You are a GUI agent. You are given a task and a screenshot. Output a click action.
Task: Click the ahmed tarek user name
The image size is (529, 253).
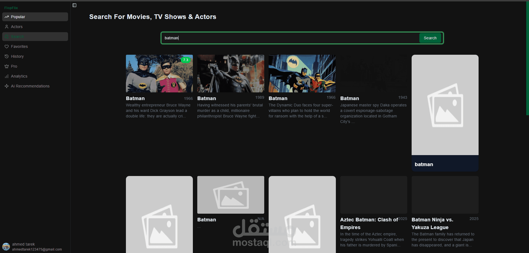(x=23, y=244)
